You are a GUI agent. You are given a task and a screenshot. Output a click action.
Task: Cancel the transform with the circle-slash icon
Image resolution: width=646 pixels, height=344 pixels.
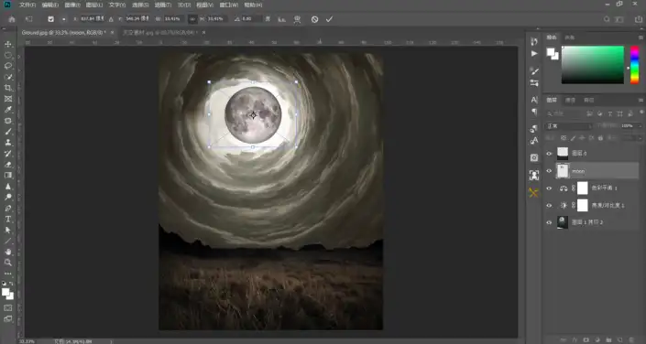pyautogui.click(x=315, y=19)
